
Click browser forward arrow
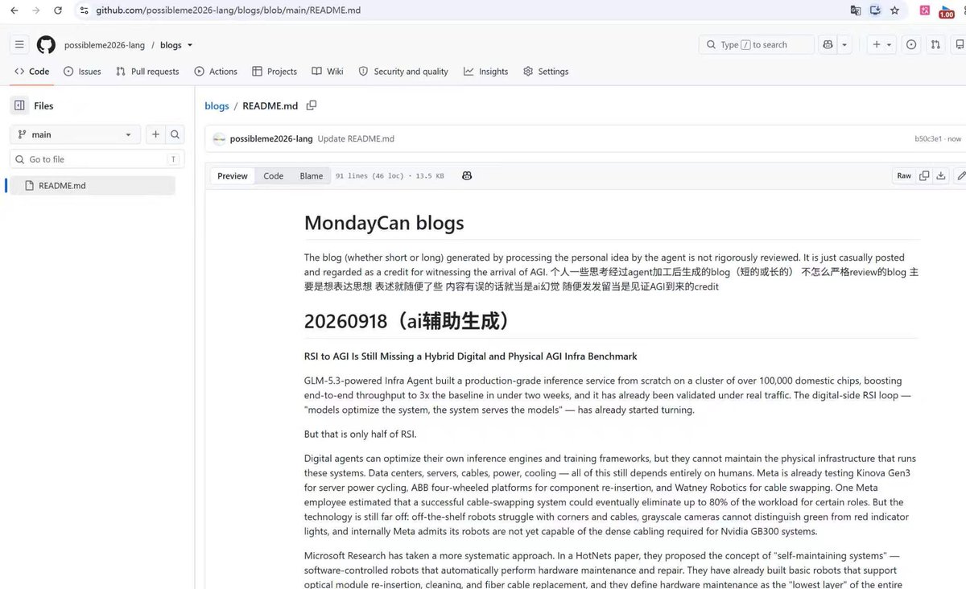(35, 10)
